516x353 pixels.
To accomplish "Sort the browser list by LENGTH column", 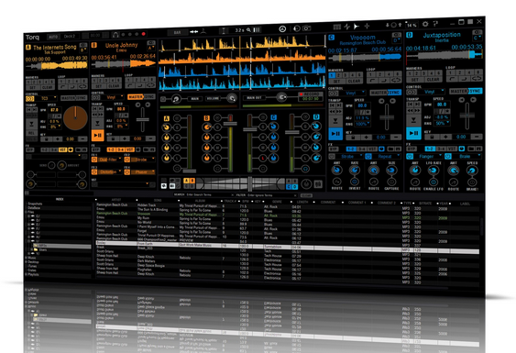I will tap(302, 202).
